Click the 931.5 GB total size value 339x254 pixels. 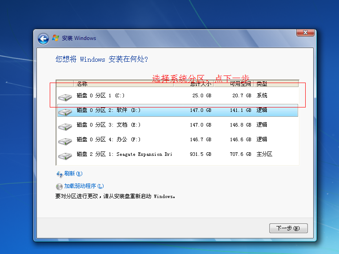click(201, 155)
